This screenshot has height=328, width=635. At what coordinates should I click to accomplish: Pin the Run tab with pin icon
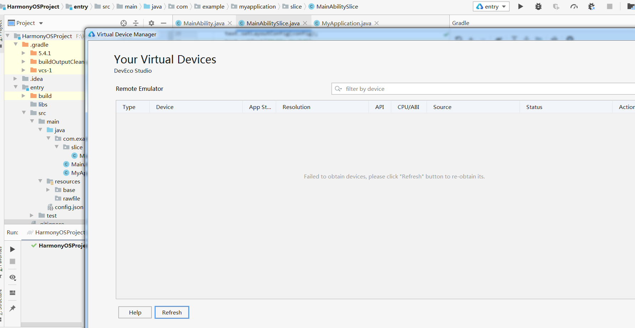[12, 308]
